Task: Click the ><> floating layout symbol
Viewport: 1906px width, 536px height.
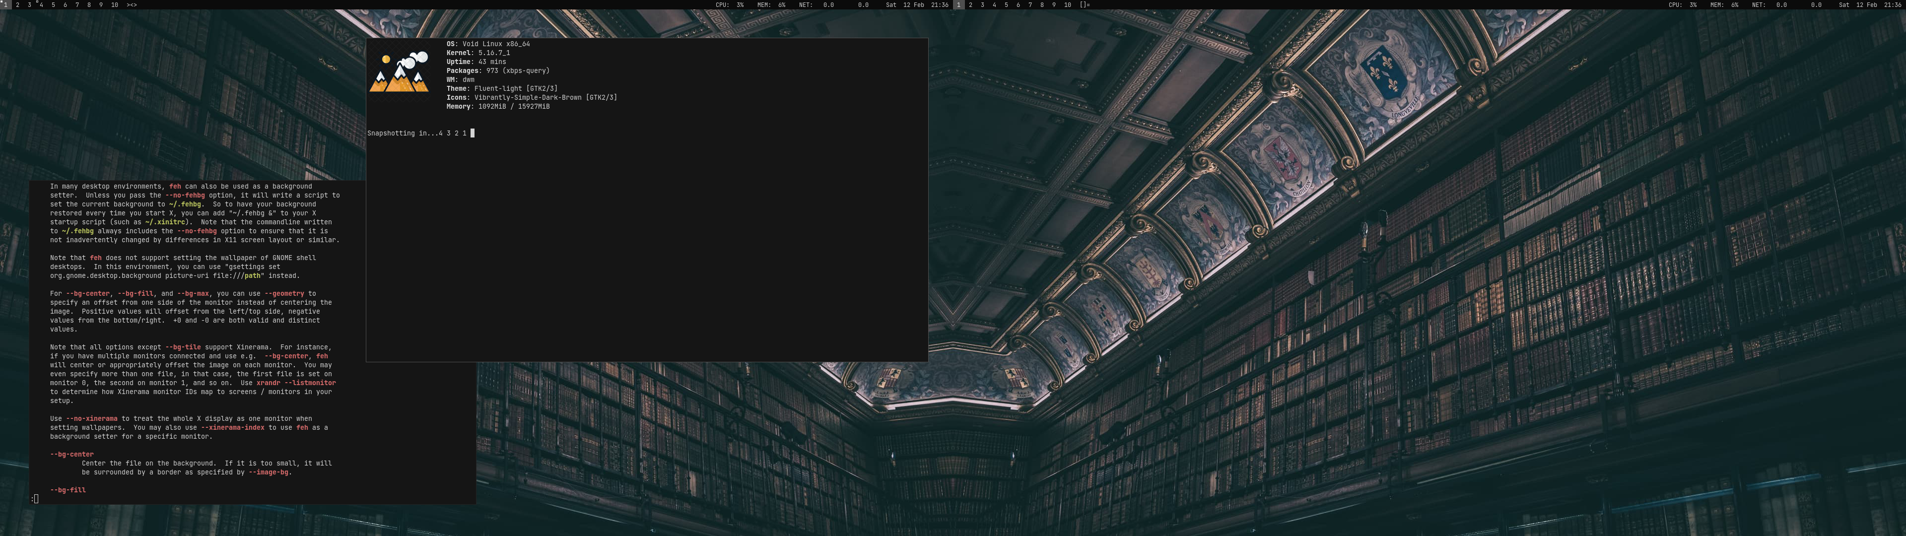Action: pyautogui.click(x=132, y=4)
